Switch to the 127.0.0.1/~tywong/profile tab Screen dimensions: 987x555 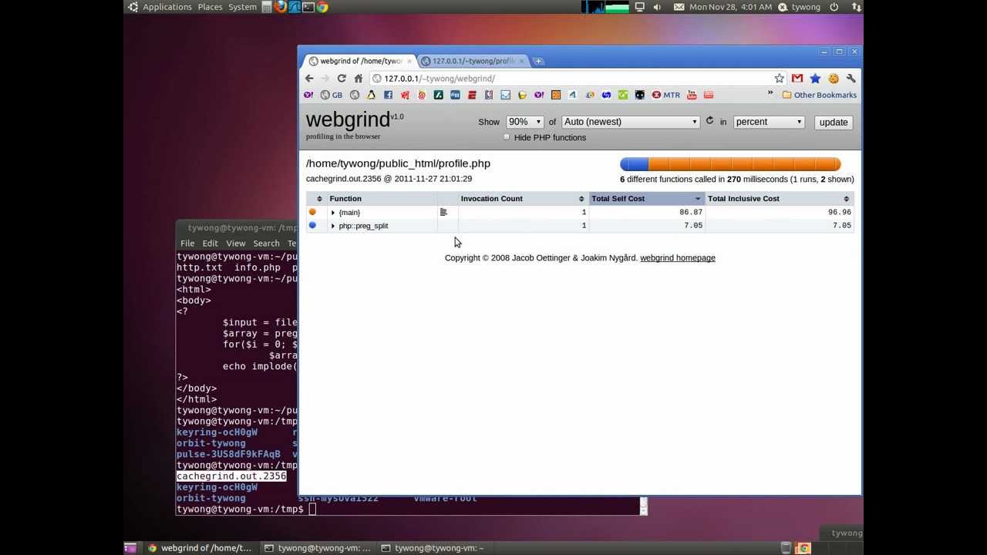[x=472, y=61]
